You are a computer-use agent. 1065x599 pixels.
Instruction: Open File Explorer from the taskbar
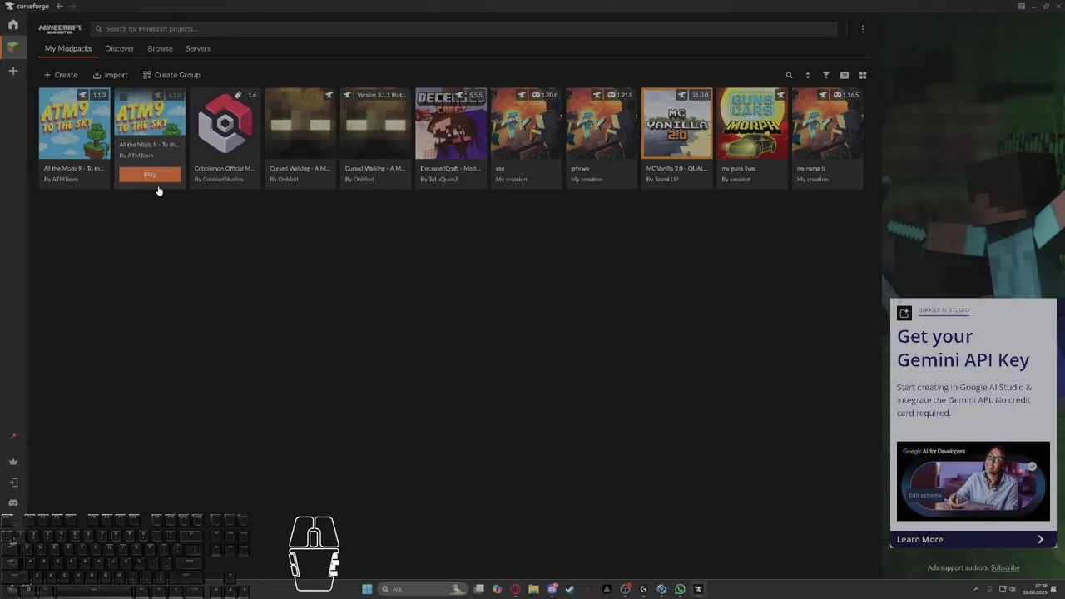point(533,589)
